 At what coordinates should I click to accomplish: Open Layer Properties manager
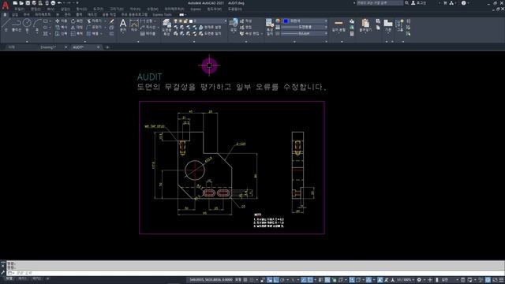[x=166, y=27]
